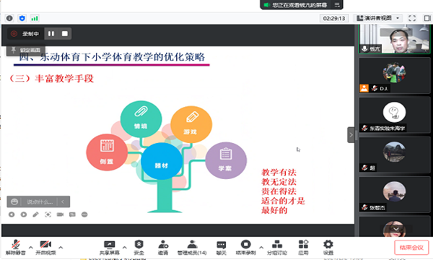Viewport: 433px width, 260px height.
Task: Click the signal strength bars indicator
Action: tap(35, 18)
